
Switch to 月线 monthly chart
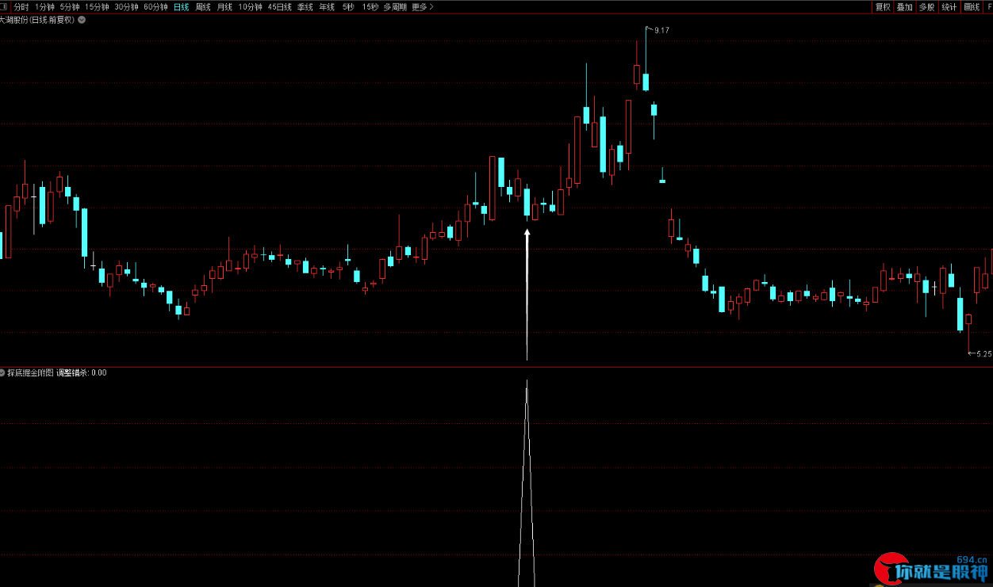point(225,7)
